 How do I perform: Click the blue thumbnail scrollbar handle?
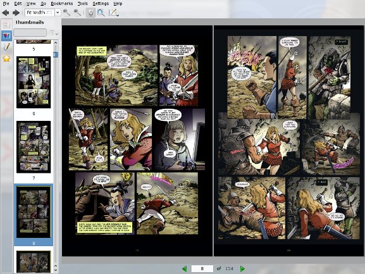click(x=56, y=54)
